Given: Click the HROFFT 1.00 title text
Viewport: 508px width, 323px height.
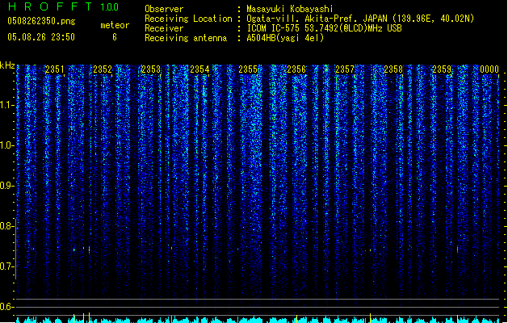Looking at the screenshot, I should tap(64, 6).
